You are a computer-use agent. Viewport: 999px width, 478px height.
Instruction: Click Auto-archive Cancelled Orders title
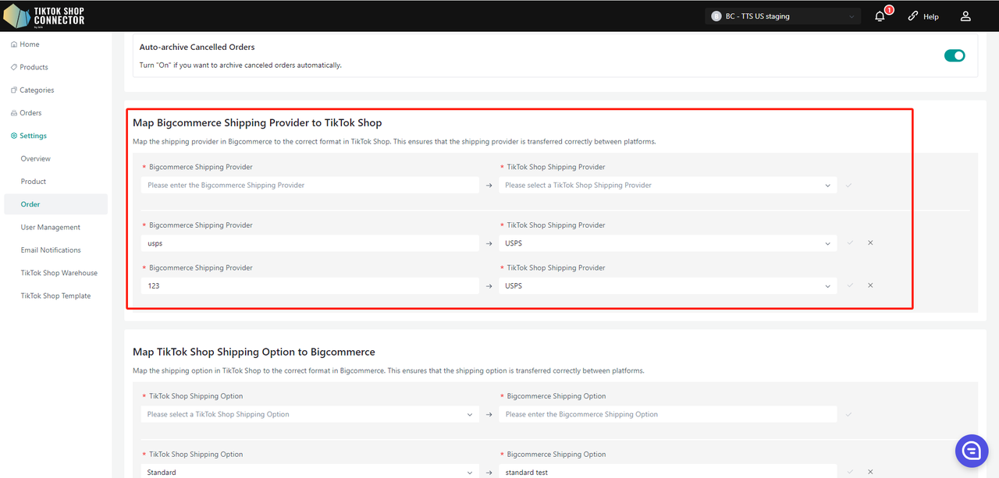coord(197,47)
